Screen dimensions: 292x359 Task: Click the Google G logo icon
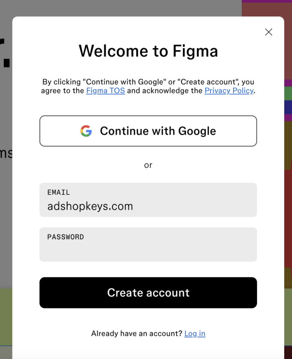(x=86, y=131)
